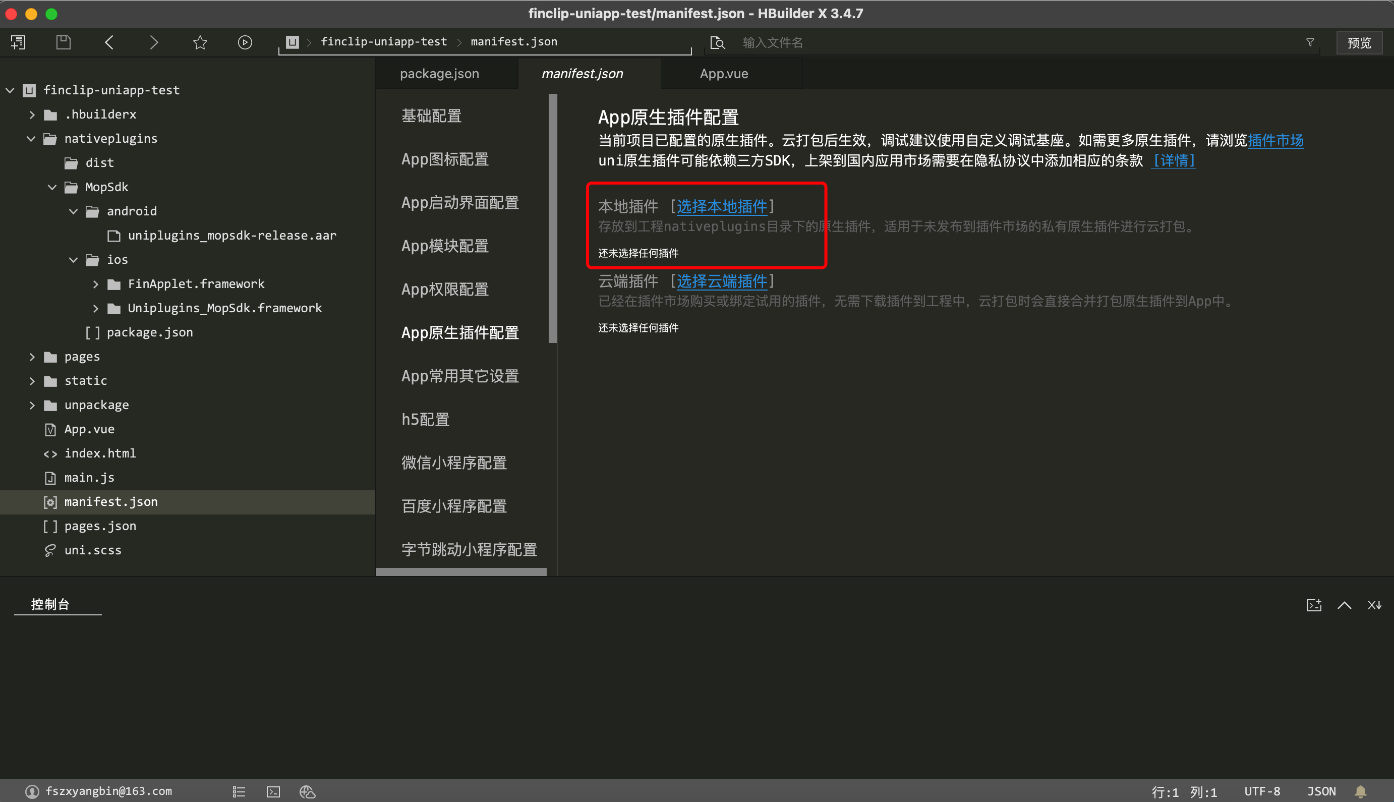Screen dimensions: 1394x802
Task: Switch to the App.vue tab
Action: (724, 74)
